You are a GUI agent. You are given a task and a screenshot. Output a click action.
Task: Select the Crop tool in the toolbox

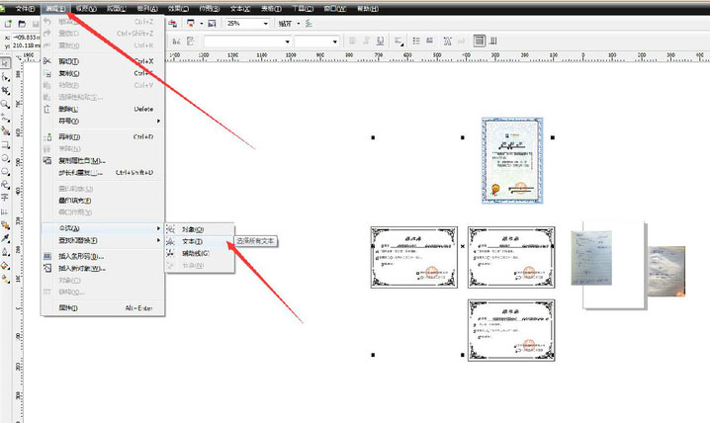point(6,90)
